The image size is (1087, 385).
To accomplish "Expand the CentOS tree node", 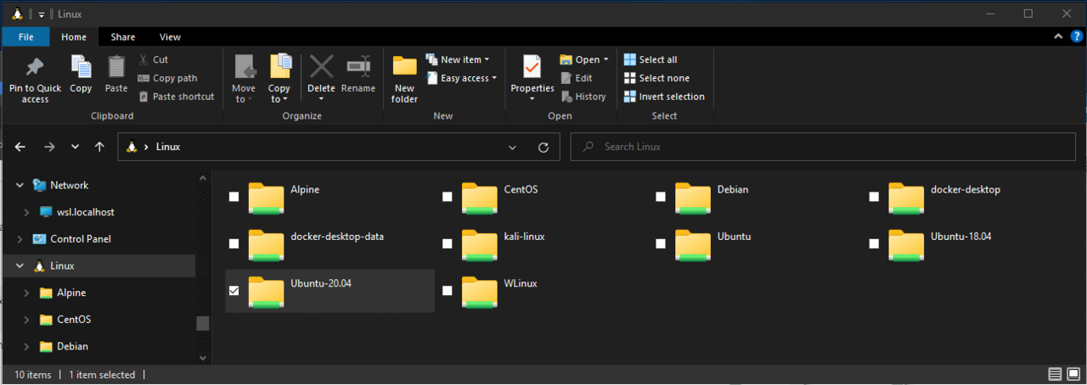I will [x=27, y=320].
